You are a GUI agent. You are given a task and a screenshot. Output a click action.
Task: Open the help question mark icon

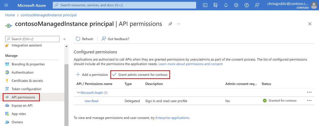(246, 5)
